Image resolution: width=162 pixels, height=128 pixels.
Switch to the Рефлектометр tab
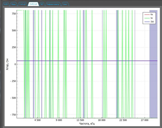53,4
